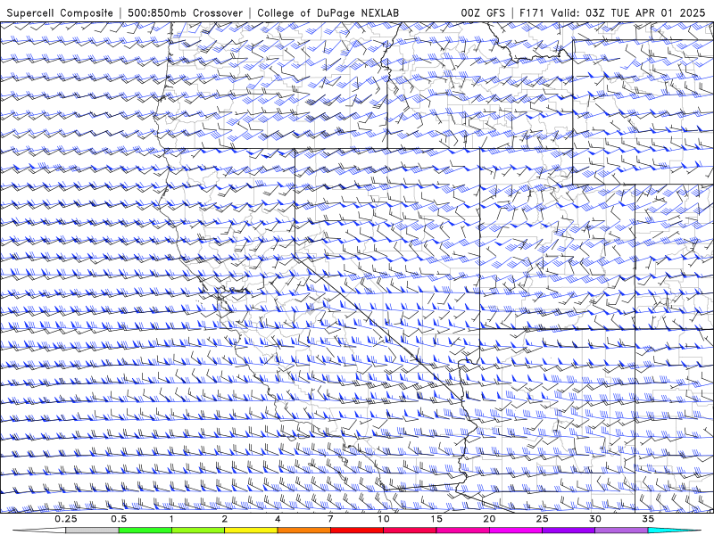Click the '7' legend value label
714x535 pixels.
pyautogui.click(x=330, y=519)
